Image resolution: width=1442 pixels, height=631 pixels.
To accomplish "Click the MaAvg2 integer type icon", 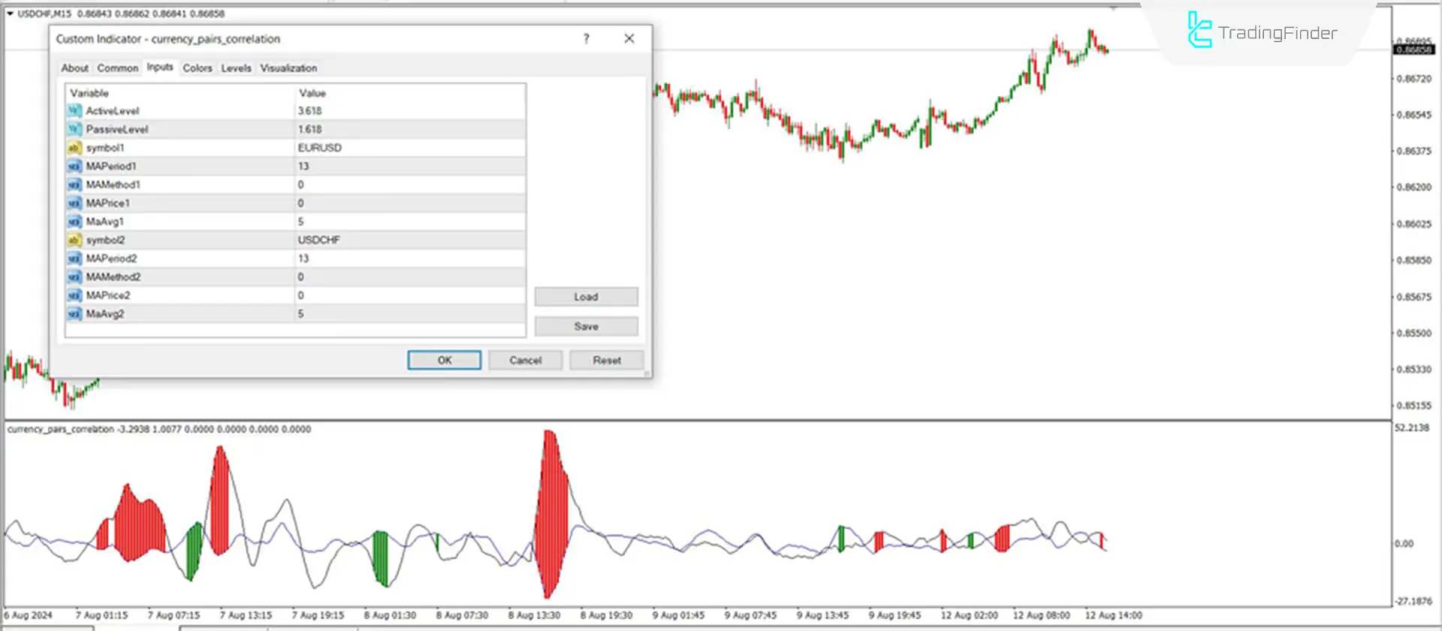I will pos(74,314).
